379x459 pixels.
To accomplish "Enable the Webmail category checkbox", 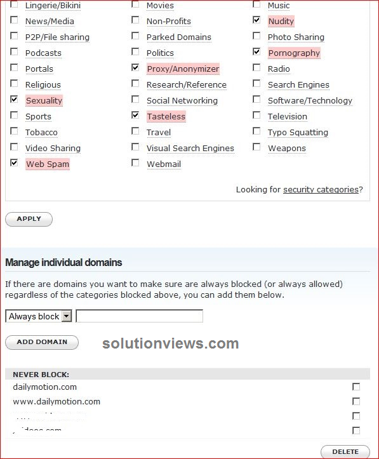I will [x=135, y=163].
